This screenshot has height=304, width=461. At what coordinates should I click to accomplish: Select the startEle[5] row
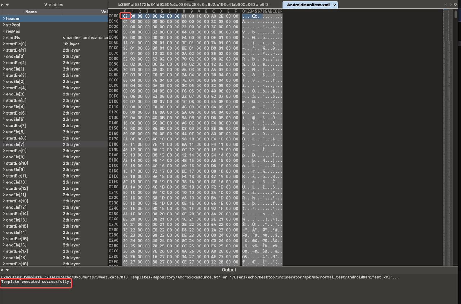click(54, 100)
